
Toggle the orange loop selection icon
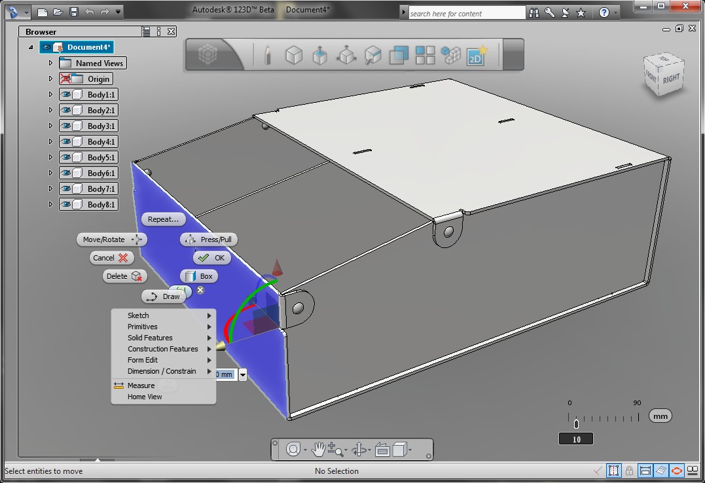[677, 471]
